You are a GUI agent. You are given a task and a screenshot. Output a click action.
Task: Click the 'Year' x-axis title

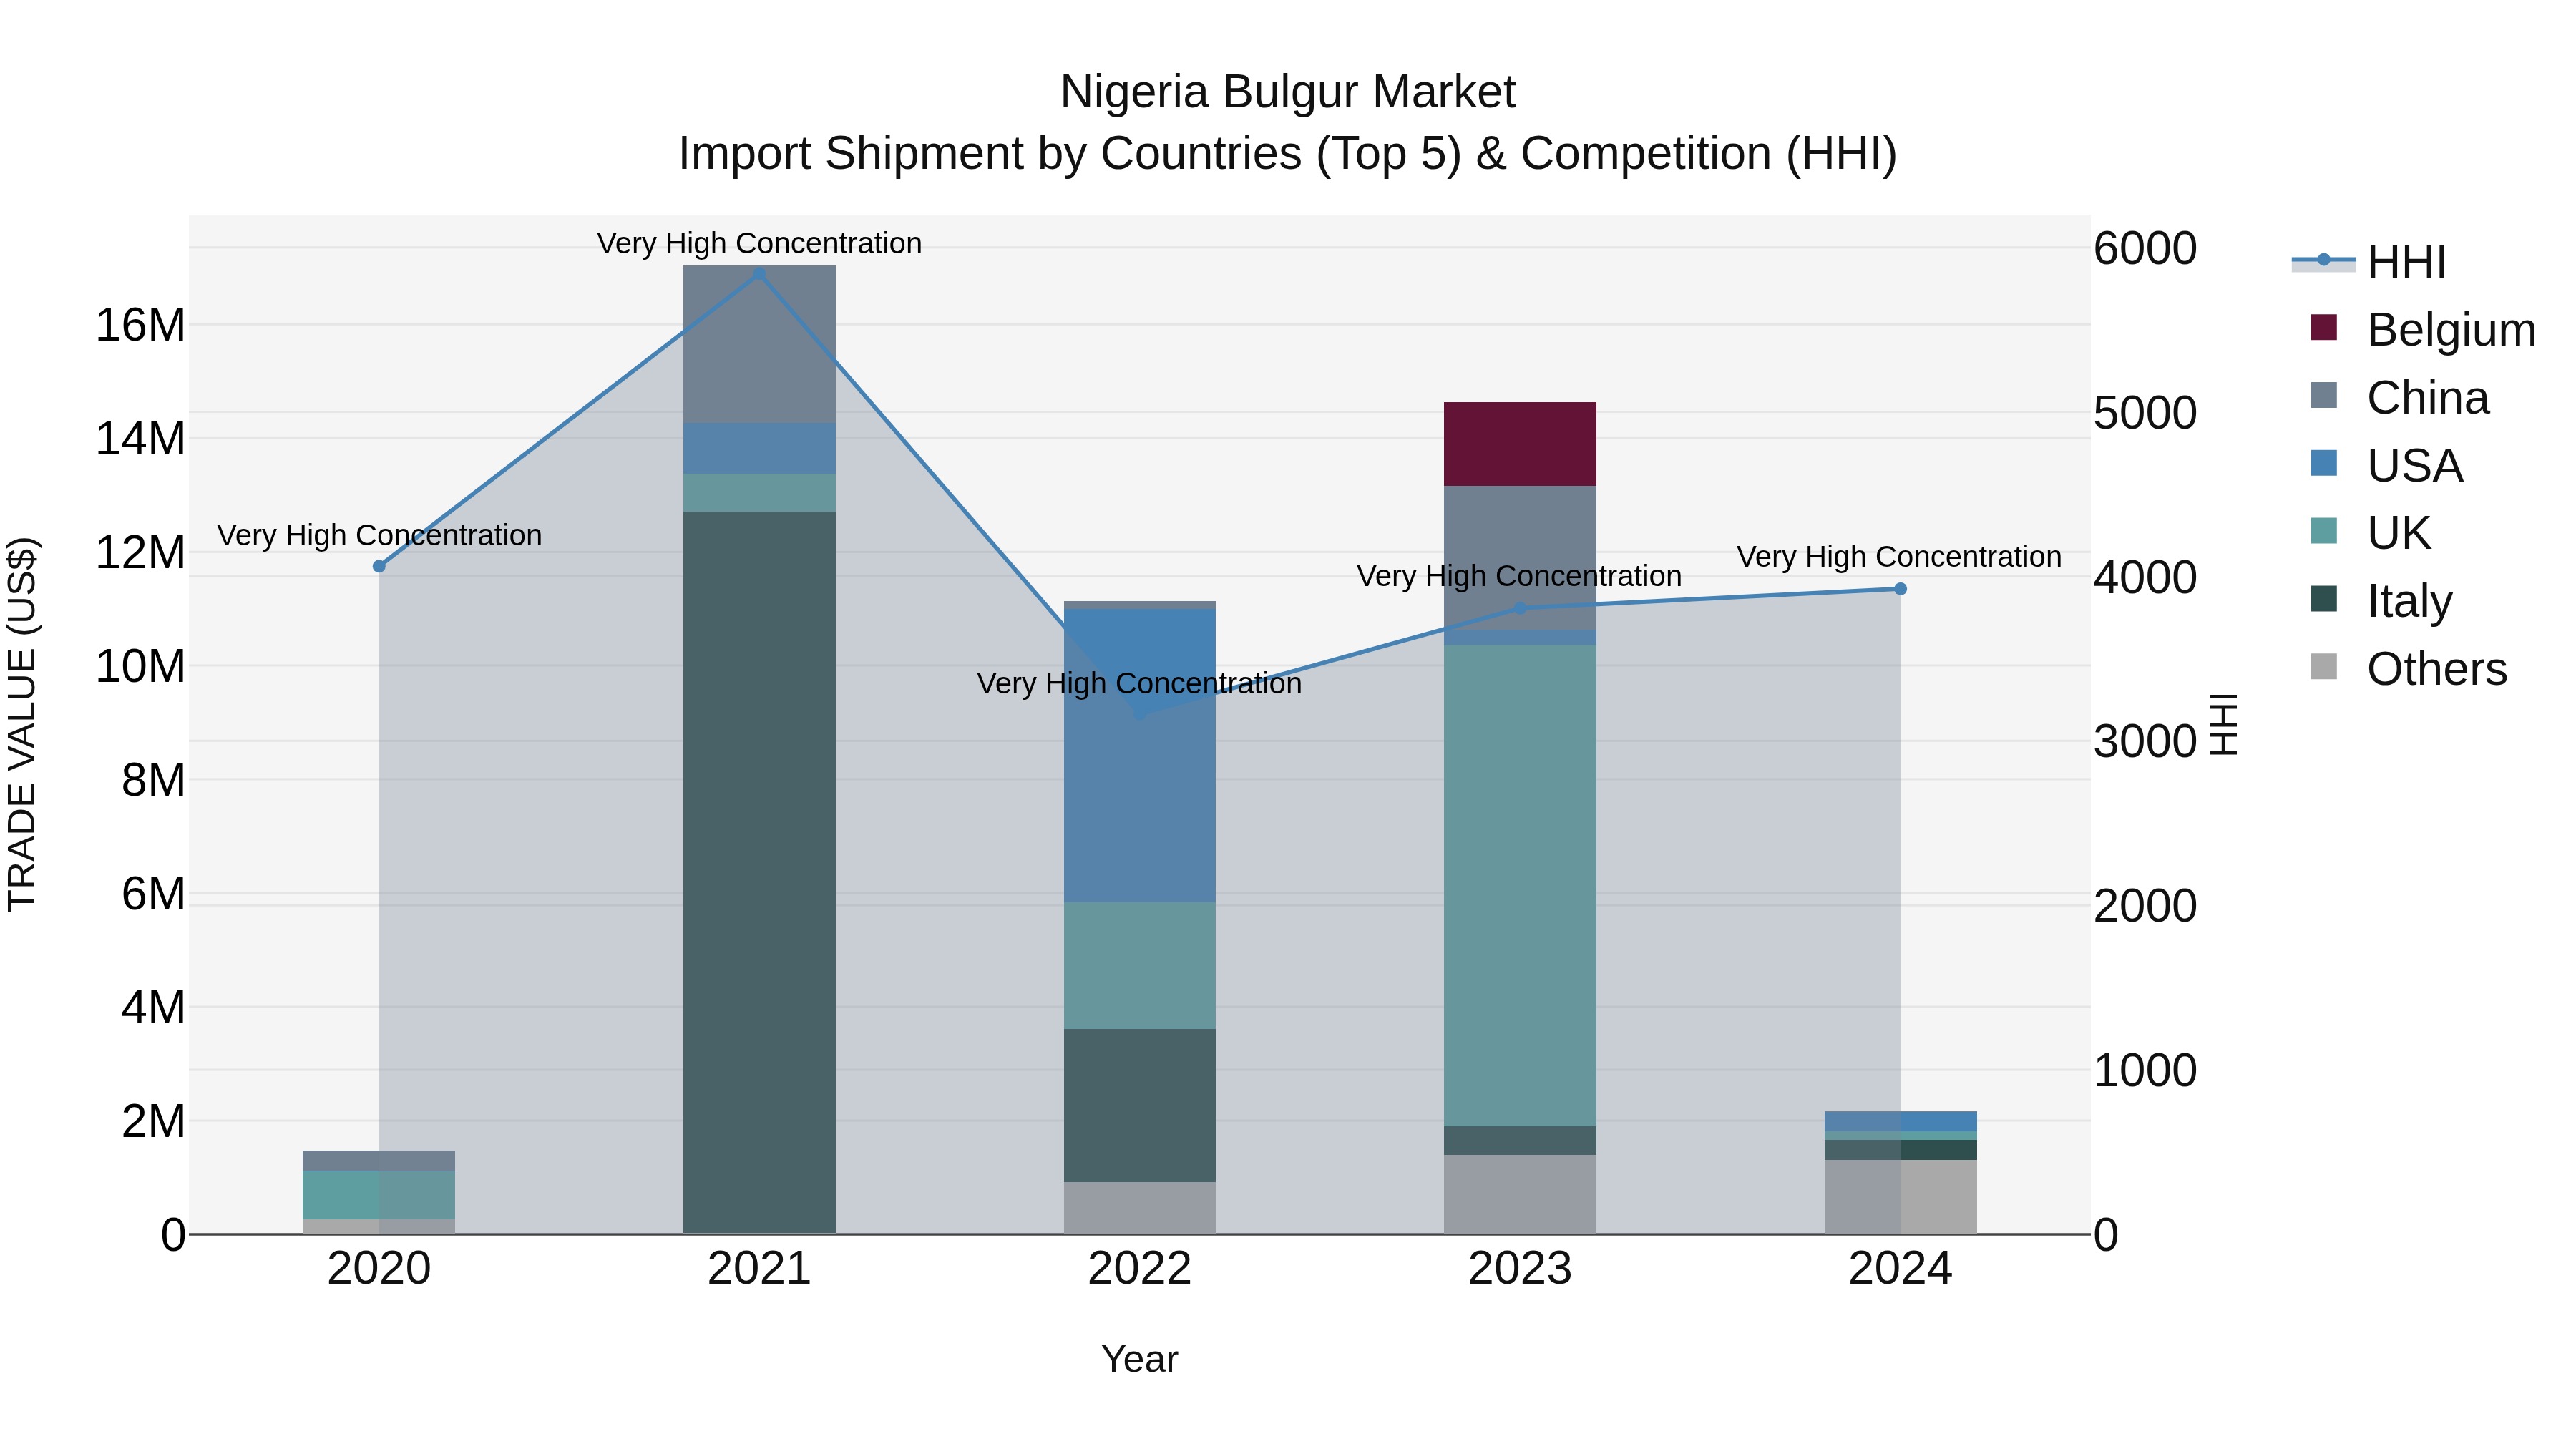(1140, 1359)
